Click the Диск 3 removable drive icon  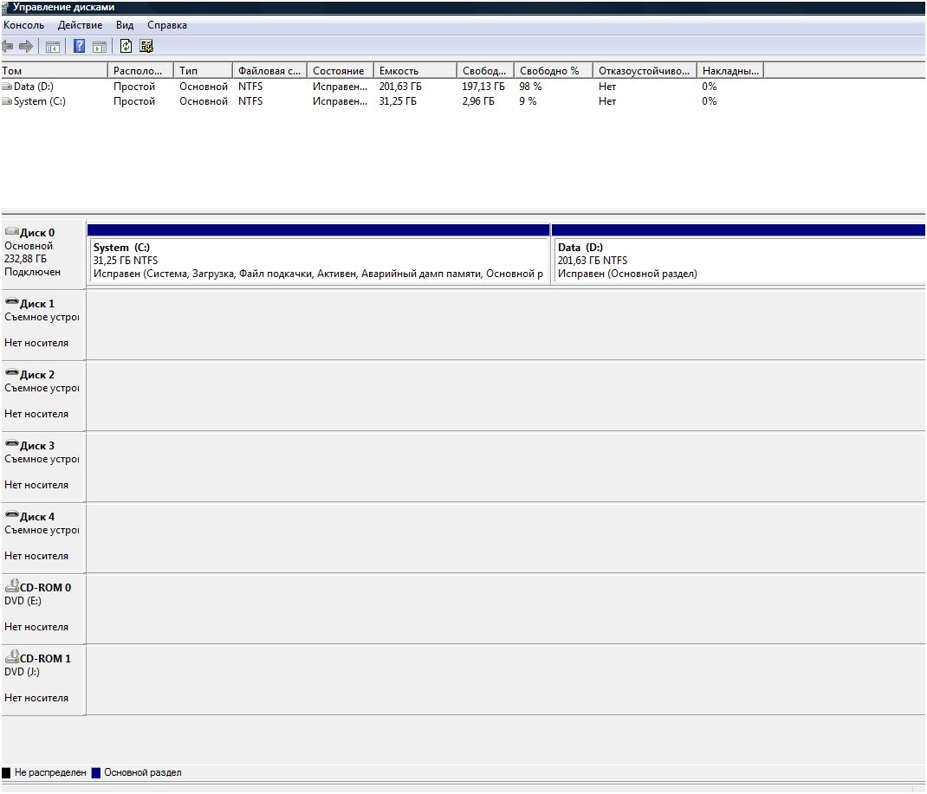pos(12,443)
